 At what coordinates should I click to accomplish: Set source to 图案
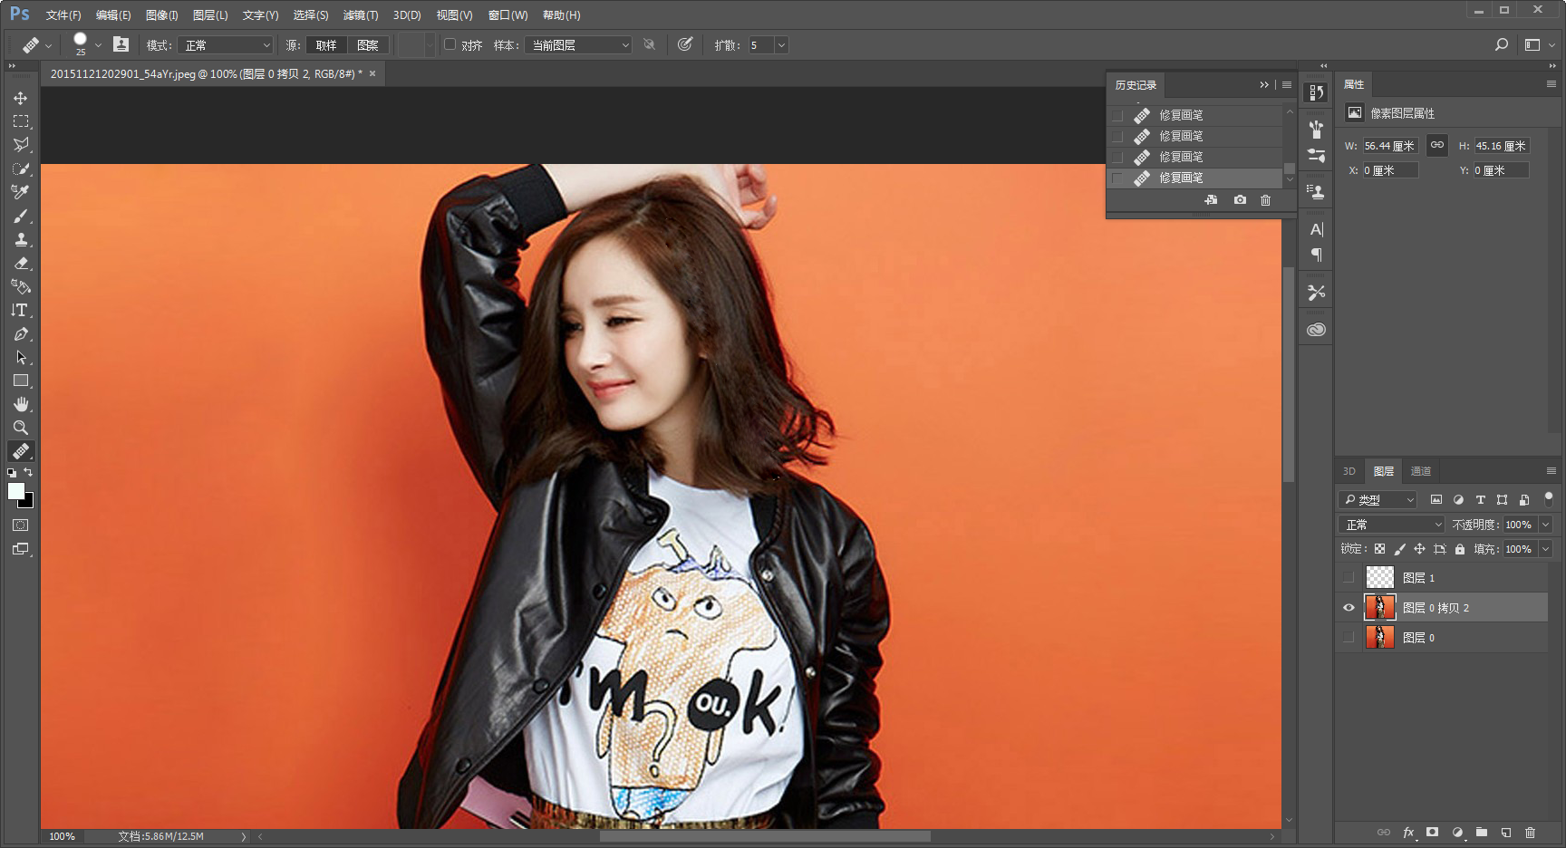pos(368,45)
